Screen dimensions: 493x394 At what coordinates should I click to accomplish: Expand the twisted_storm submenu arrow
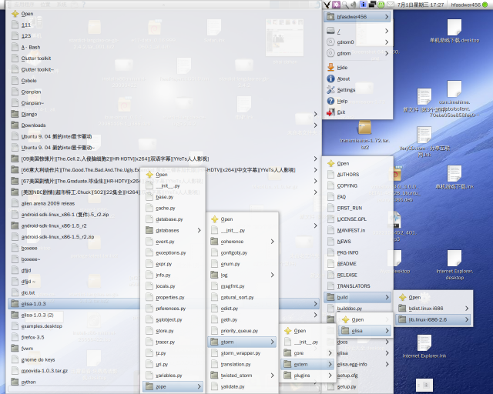tap(272, 376)
